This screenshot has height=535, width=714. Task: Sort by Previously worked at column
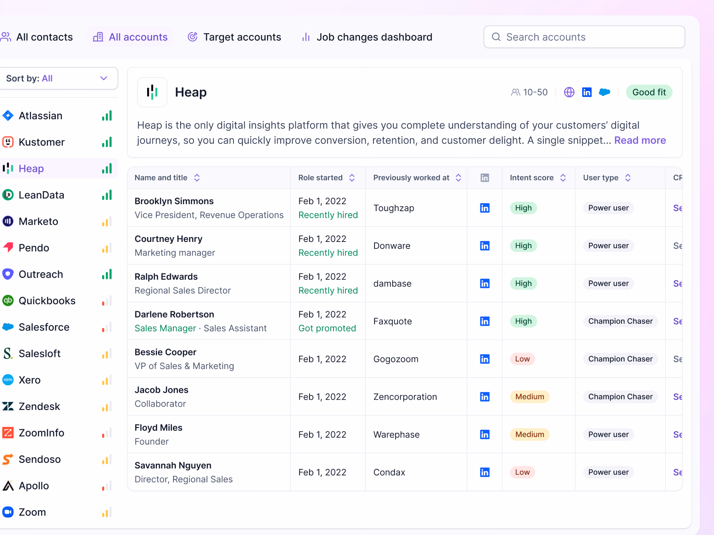pyautogui.click(x=458, y=178)
